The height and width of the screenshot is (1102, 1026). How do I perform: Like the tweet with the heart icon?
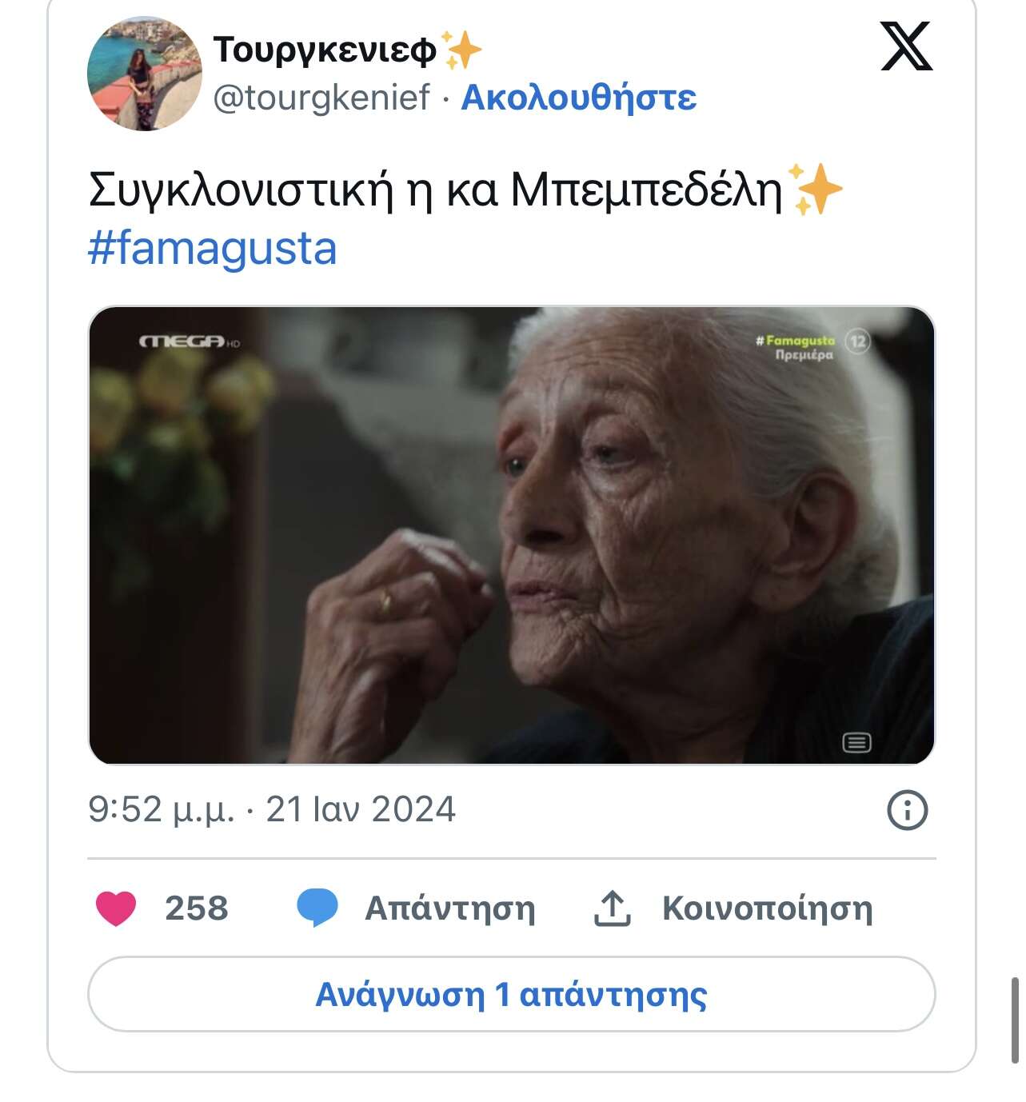(116, 908)
